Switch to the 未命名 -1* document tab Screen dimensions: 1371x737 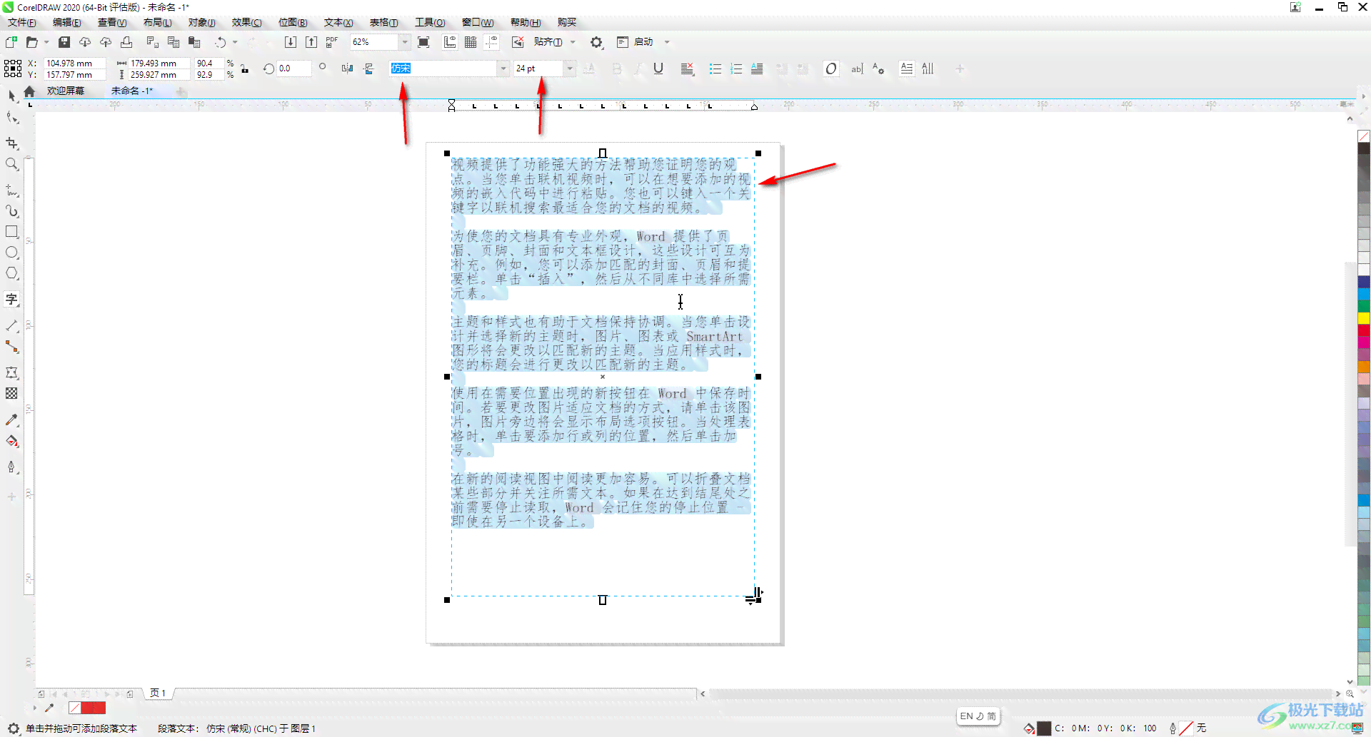coord(131,91)
